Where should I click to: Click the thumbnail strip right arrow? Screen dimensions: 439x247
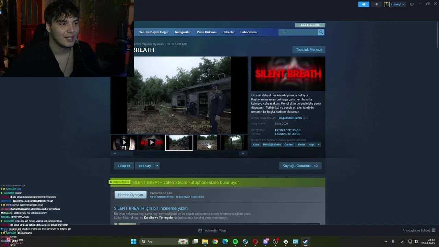pos(243,153)
